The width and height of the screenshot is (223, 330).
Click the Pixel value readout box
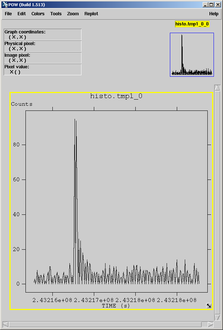click(x=43, y=69)
